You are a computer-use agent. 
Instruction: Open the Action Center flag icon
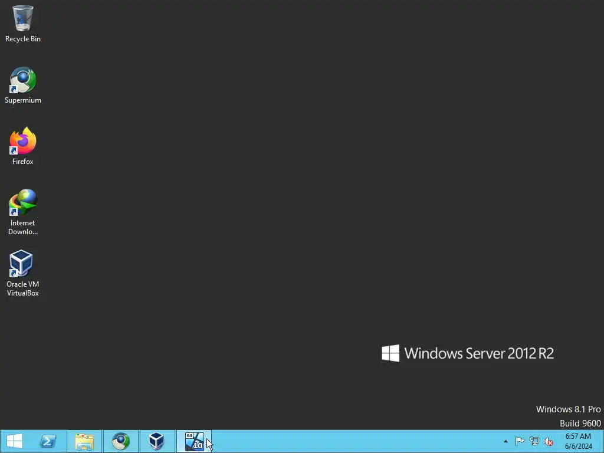click(x=520, y=441)
